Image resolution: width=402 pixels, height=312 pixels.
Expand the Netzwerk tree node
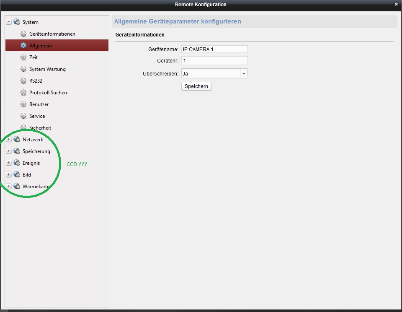(x=9, y=140)
